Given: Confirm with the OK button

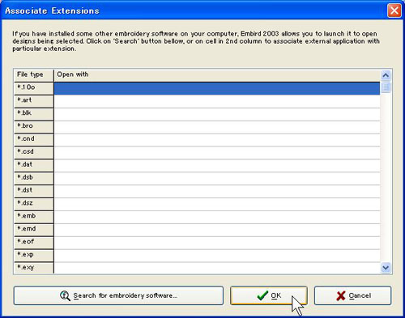Looking at the screenshot, I should (x=269, y=295).
